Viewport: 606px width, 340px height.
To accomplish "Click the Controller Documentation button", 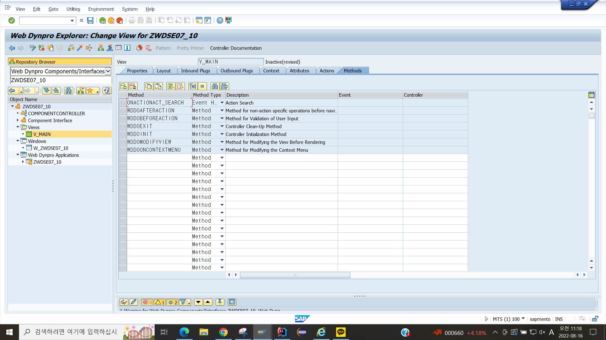I will click(236, 48).
